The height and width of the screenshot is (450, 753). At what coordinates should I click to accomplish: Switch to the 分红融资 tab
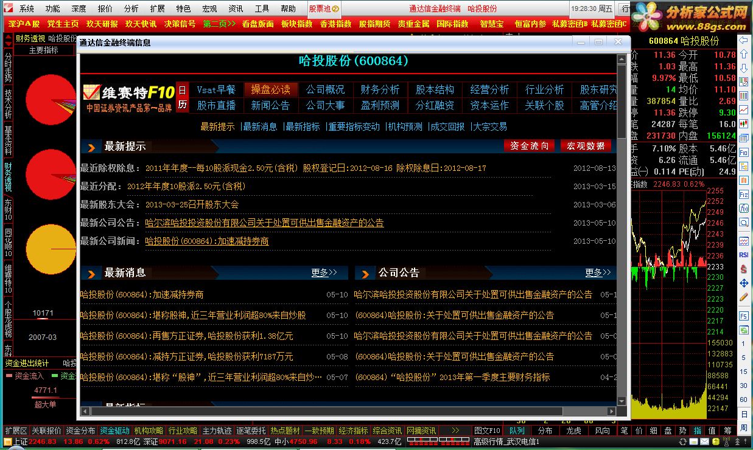click(435, 105)
